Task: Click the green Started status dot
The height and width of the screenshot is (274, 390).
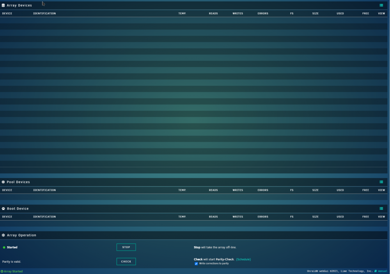Action: click(4, 247)
